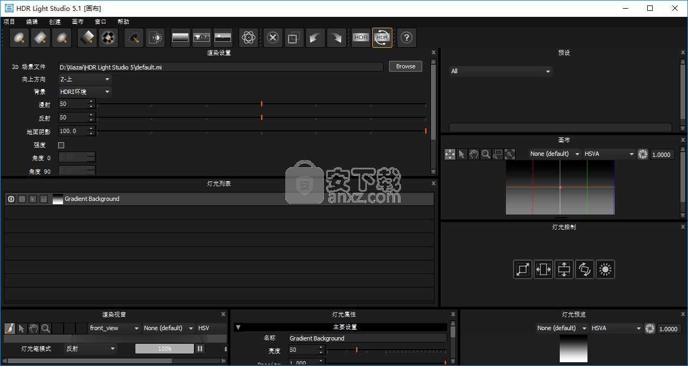688x366 pixels.
Task: Click the brightness sun light control button
Action: click(x=605, y=269)
